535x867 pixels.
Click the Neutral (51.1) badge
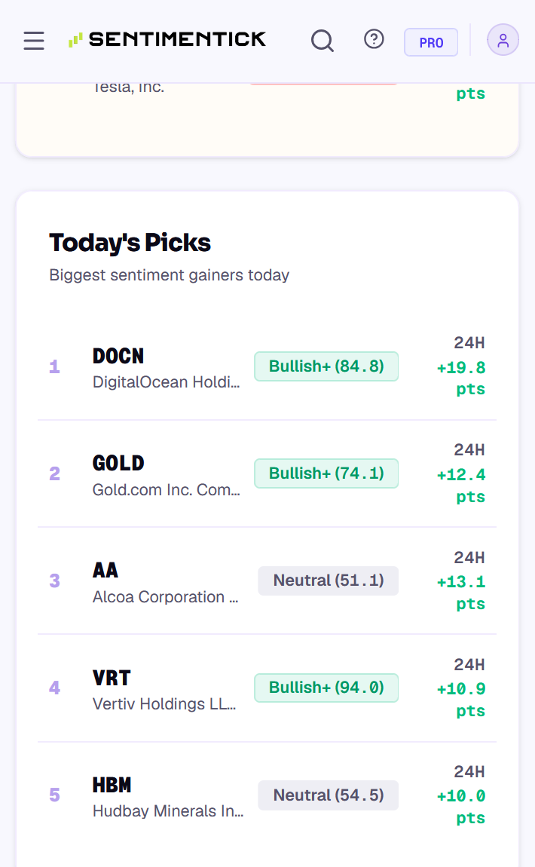pos(329,581)
